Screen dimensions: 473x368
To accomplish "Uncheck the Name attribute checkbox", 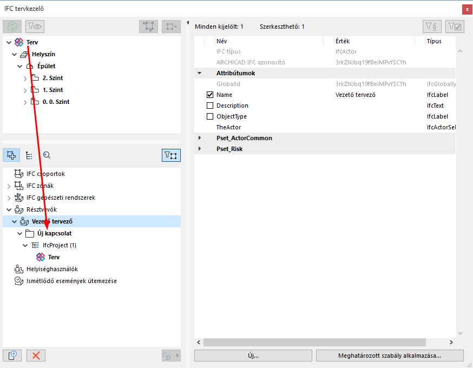I will point(210,95).
